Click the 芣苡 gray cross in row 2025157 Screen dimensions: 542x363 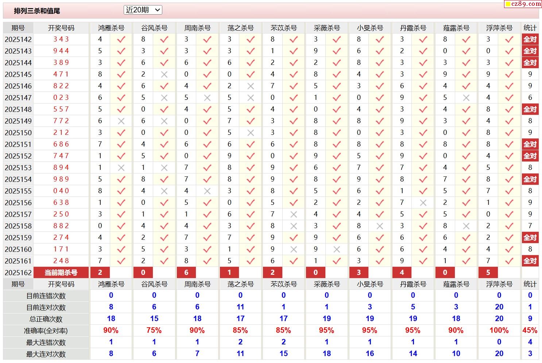pyautogui.click(x=293, y=214)
